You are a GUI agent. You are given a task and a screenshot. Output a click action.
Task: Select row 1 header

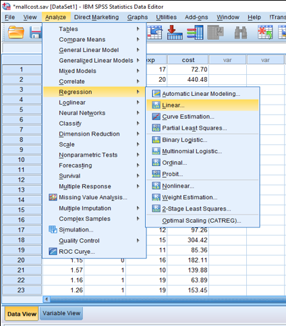[x=21, y=70]
